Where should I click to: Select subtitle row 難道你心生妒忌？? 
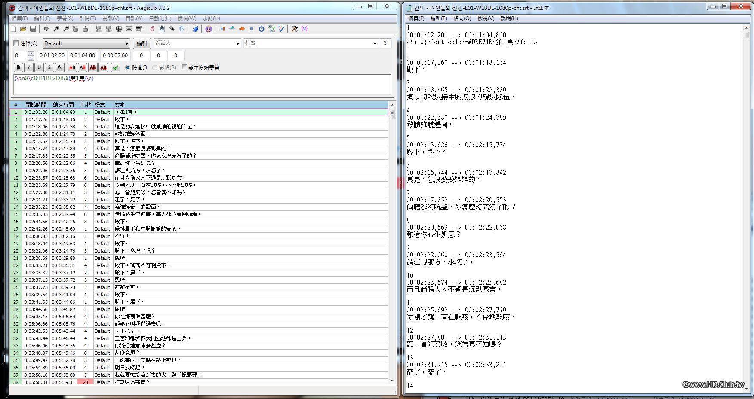(199, 163)
